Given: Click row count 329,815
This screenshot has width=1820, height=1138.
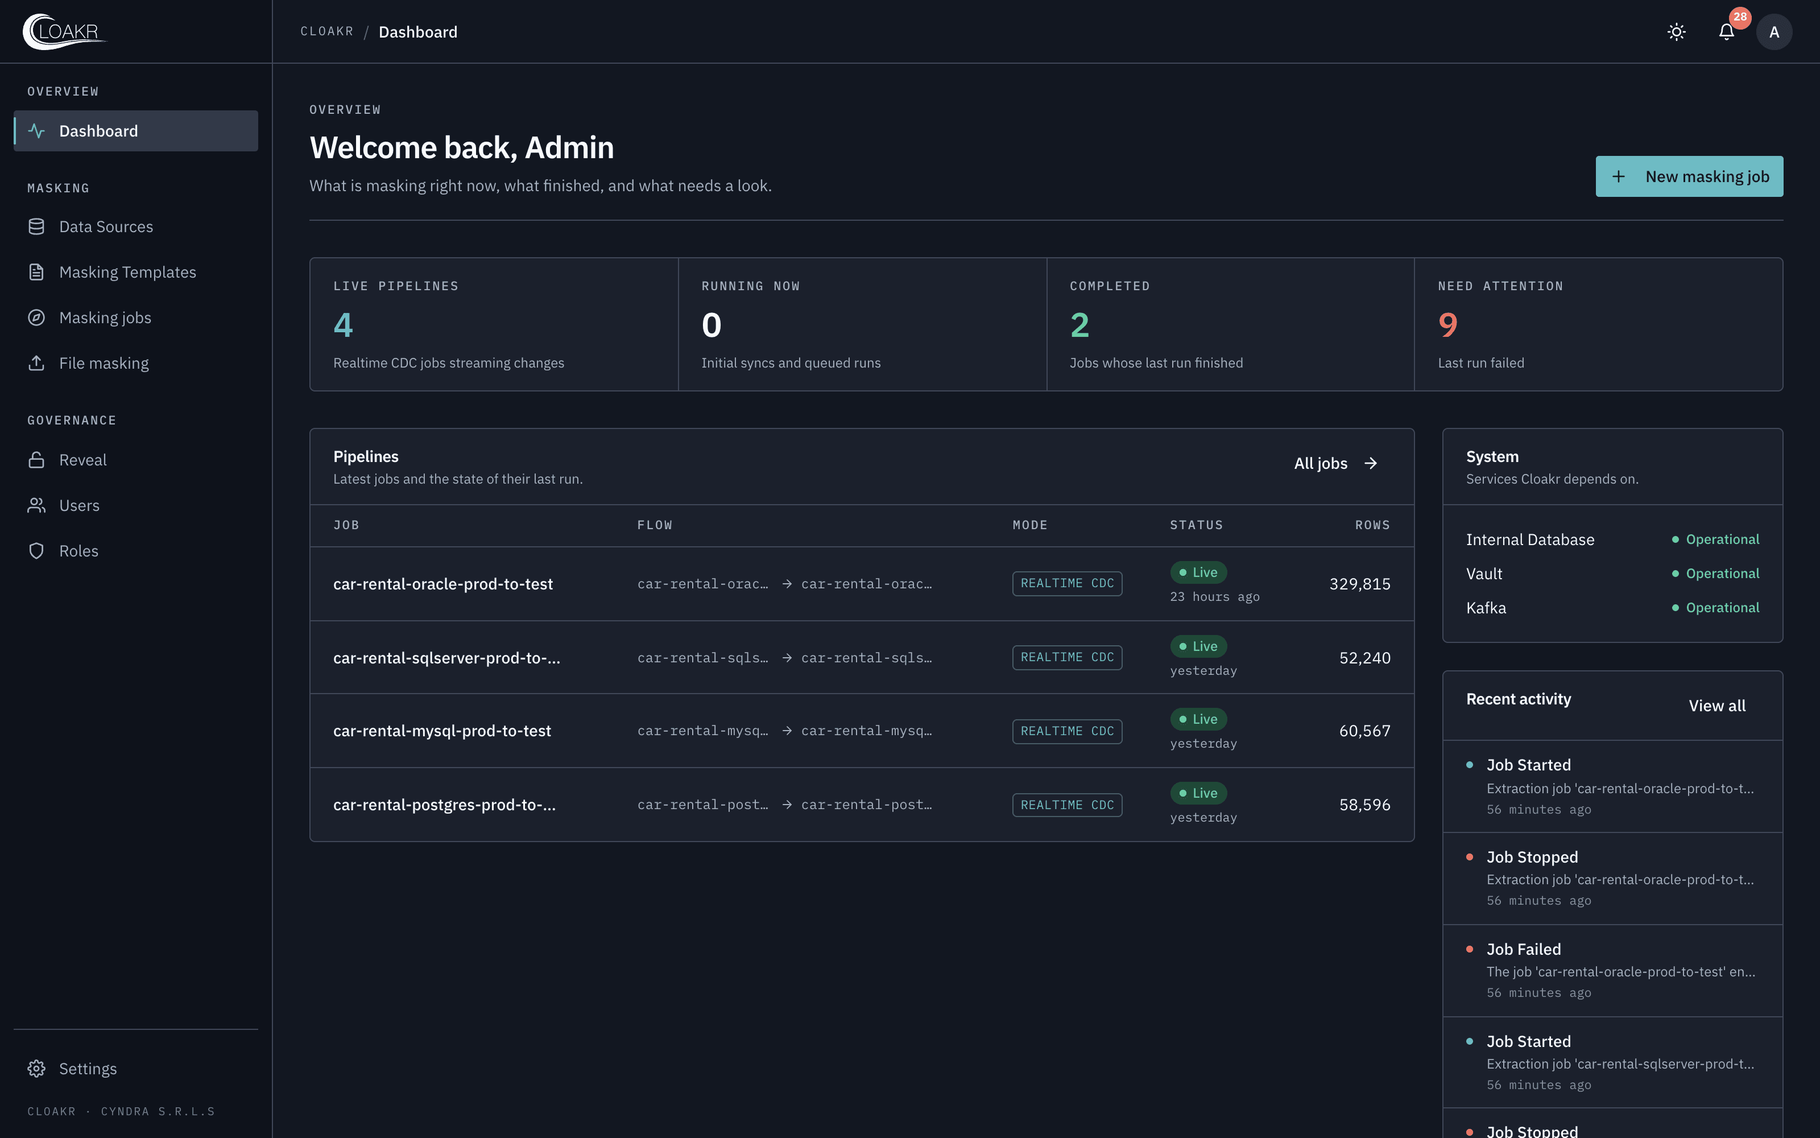Looking at the screenshot, I should coord(1360,584).
